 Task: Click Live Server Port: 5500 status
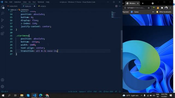[108, 91]
